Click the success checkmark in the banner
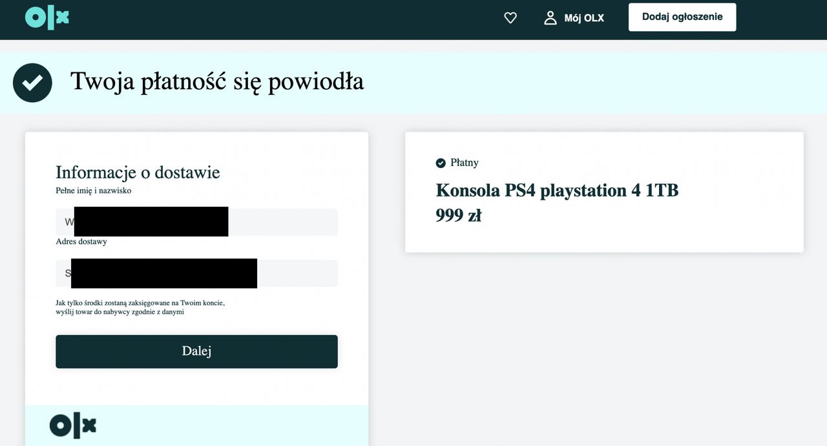This screenshot has height=446, width=827. click(x=32, y=82)
